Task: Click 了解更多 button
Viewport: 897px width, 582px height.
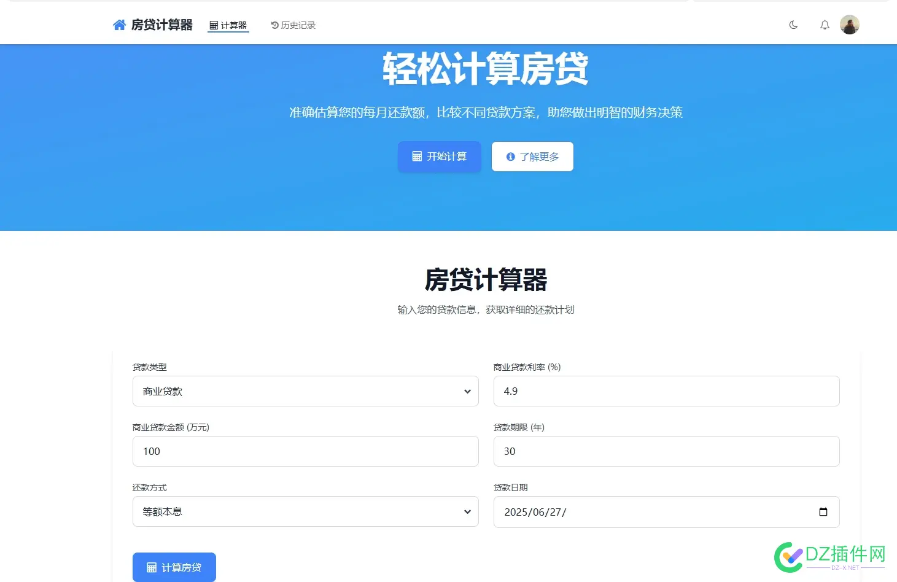Action: (532, 157)
